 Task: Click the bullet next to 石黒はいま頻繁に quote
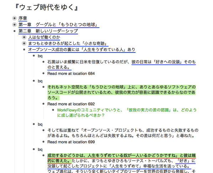click(x=43, y=62)
